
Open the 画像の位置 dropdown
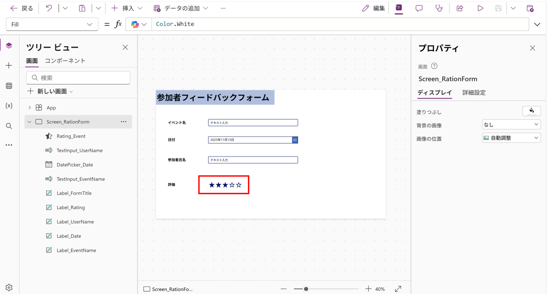pyautogui.click(x=511, y=138)
